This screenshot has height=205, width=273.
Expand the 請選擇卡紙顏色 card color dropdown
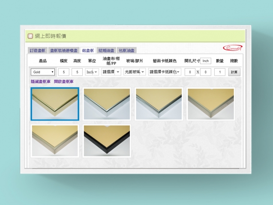pos(165,72)
